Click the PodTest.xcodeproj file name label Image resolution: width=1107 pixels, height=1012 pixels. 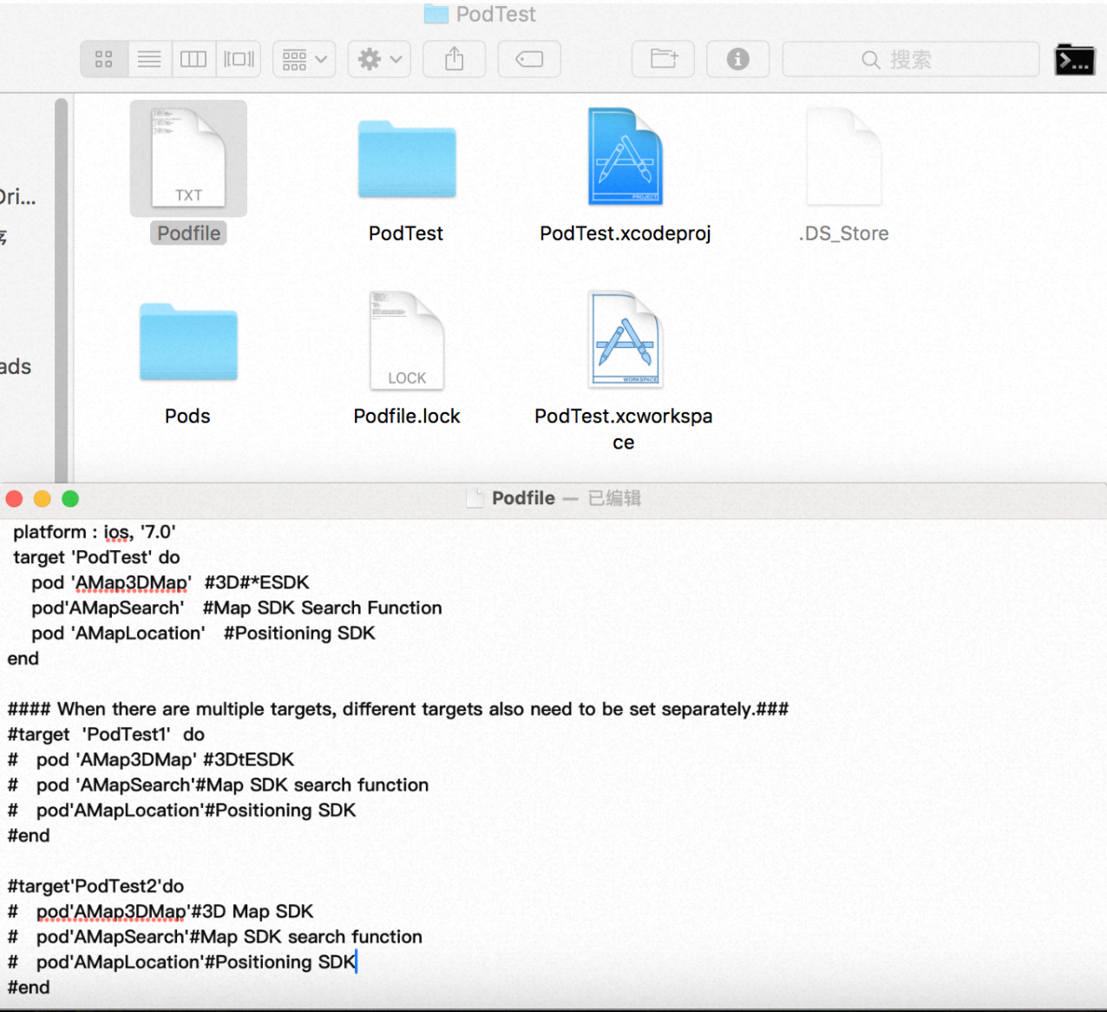pyautogui.click(x=626, y=233)
